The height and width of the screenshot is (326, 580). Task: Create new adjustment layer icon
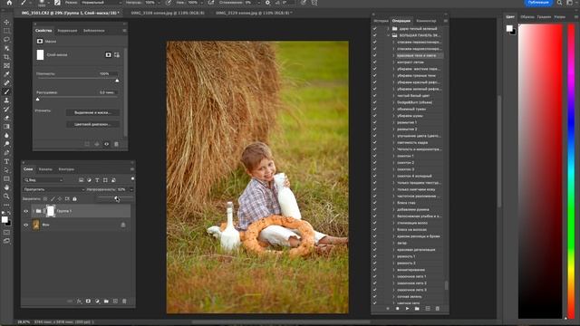[x=97, y=302]
